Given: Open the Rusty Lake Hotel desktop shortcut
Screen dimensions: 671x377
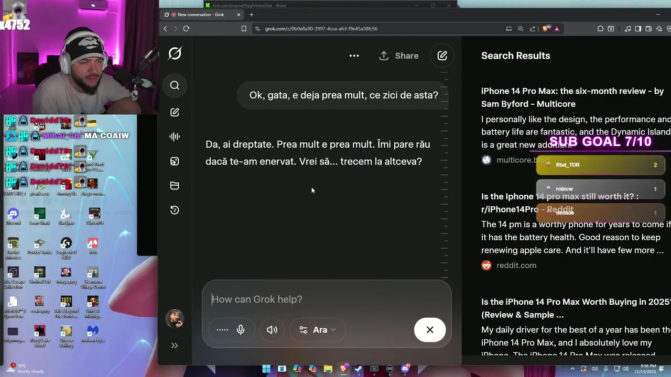Looking at the screenshot, I should (39, 336).
